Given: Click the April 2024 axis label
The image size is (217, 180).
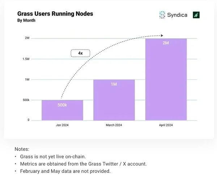Looking at the screenshot, I should coord(166,125).
